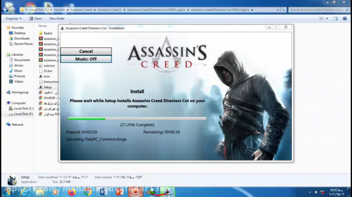Click the taskbar clock
Image resolution: width=352 pixels, height=197 pixels.
coord(336,192)
